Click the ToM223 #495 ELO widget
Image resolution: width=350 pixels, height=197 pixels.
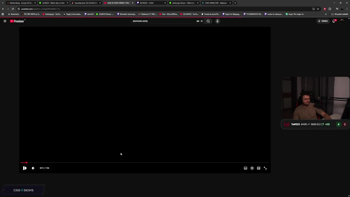(x=315, y=124)
